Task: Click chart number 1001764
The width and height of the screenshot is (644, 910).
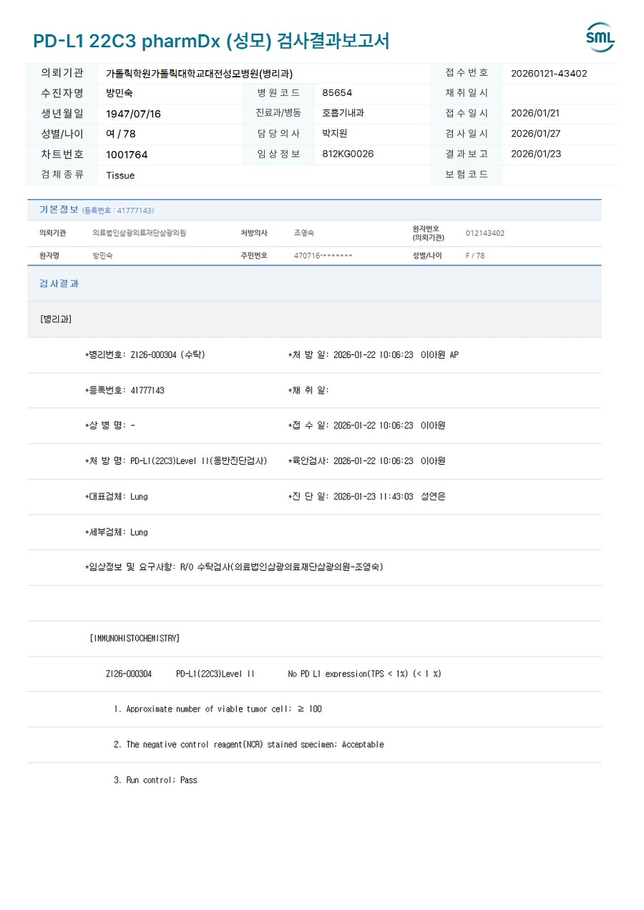Action: (x=127, y=155)
